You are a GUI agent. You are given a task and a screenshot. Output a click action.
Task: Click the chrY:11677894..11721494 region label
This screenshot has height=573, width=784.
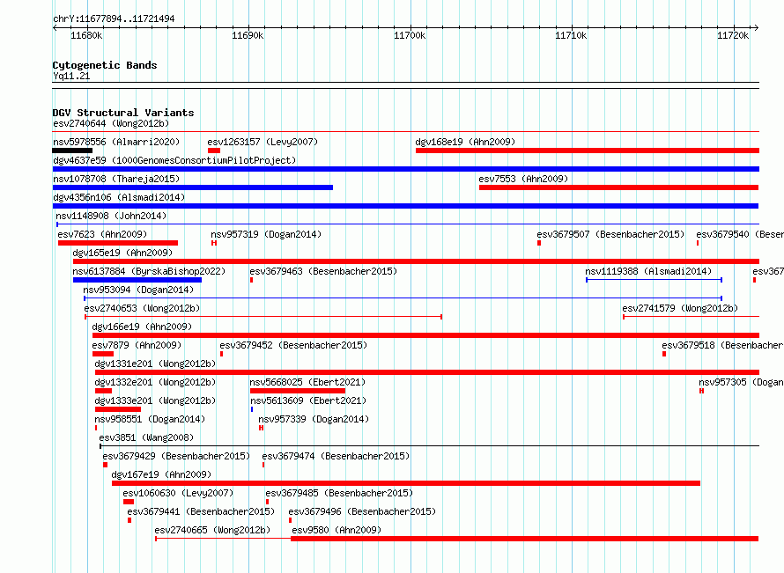coord(114,19)
